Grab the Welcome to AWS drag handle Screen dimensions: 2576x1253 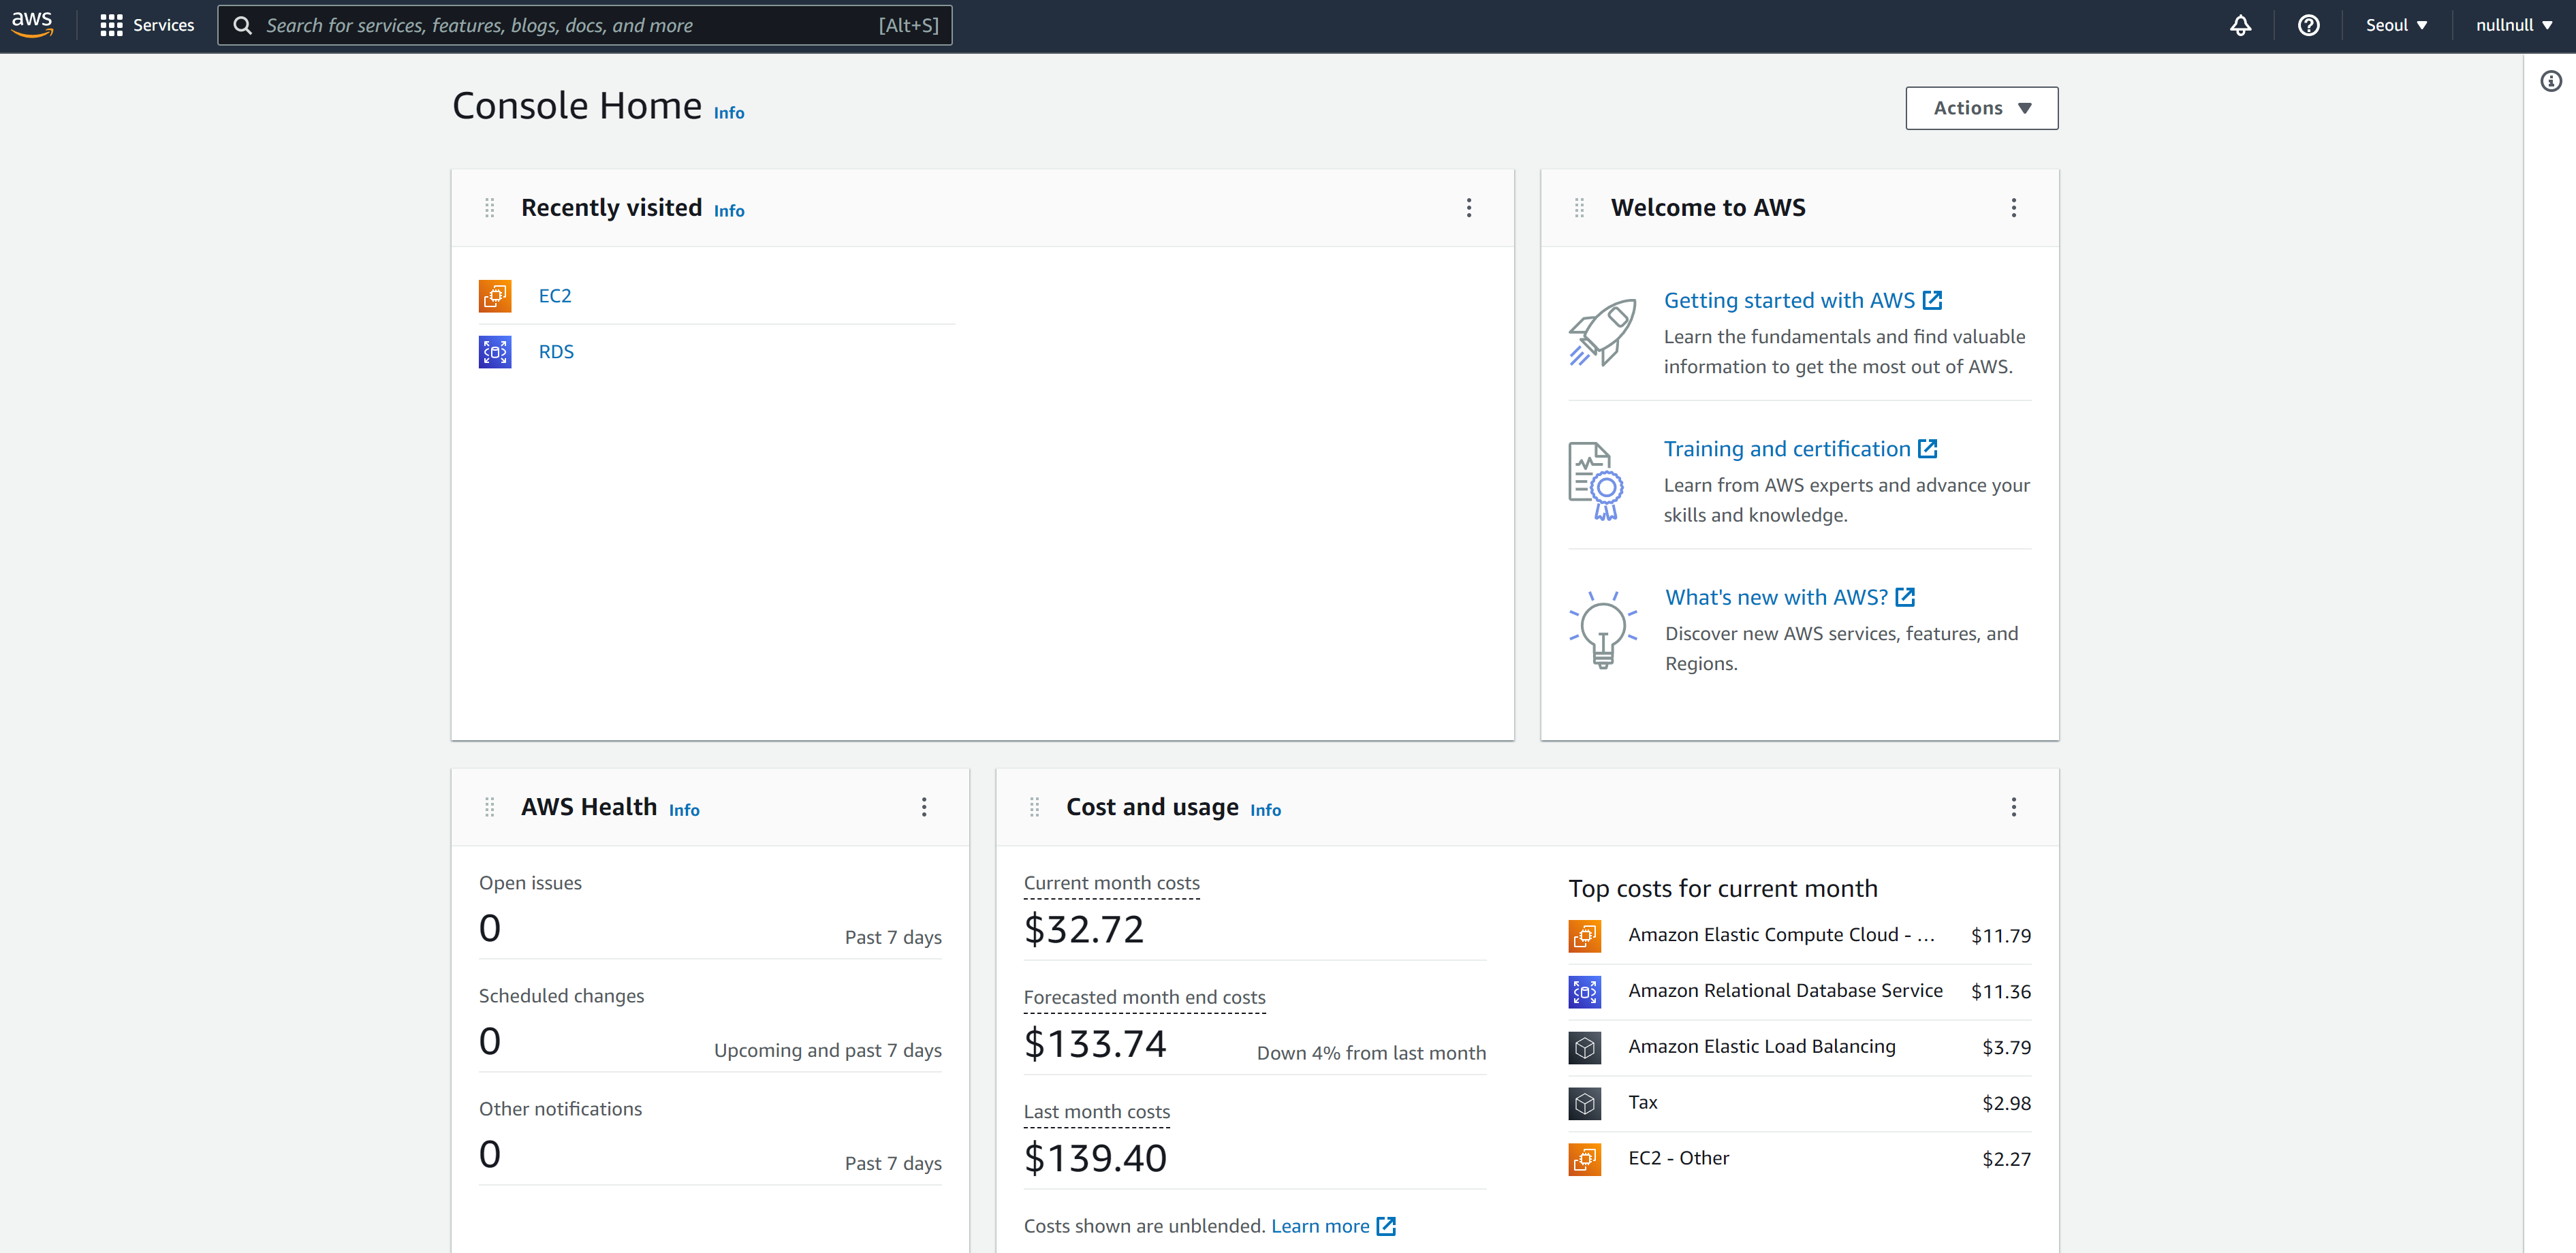point(1580,208)
